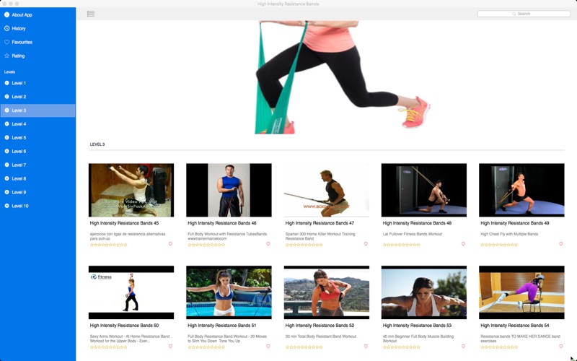Rate Resistance Bands 48 using star row

click(x=402, y=245)
